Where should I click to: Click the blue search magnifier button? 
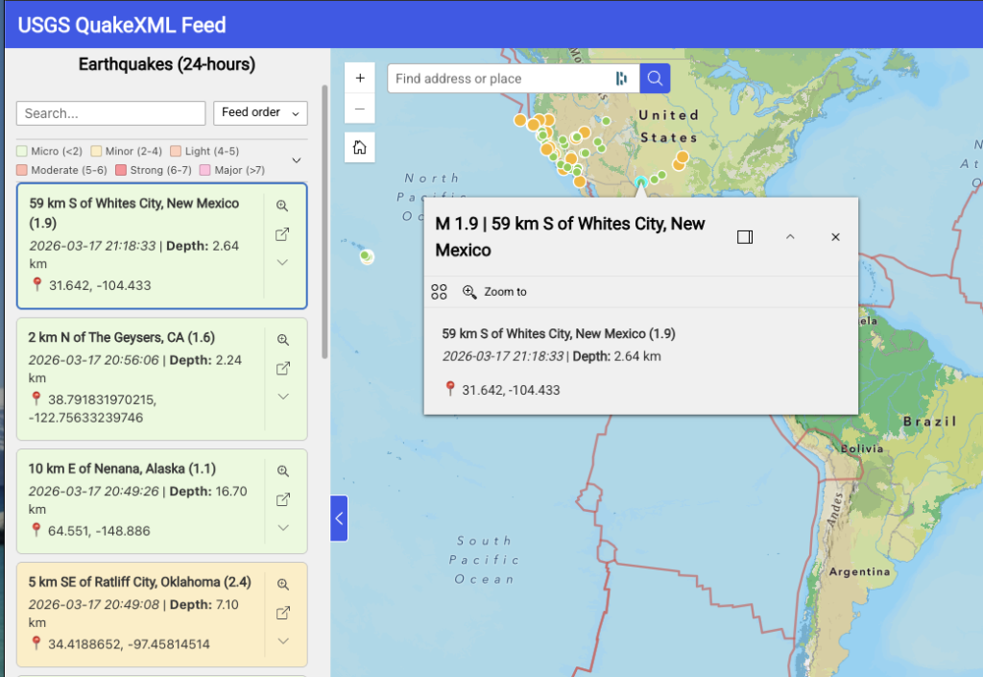pyautogui.click(x=655, y=79)
